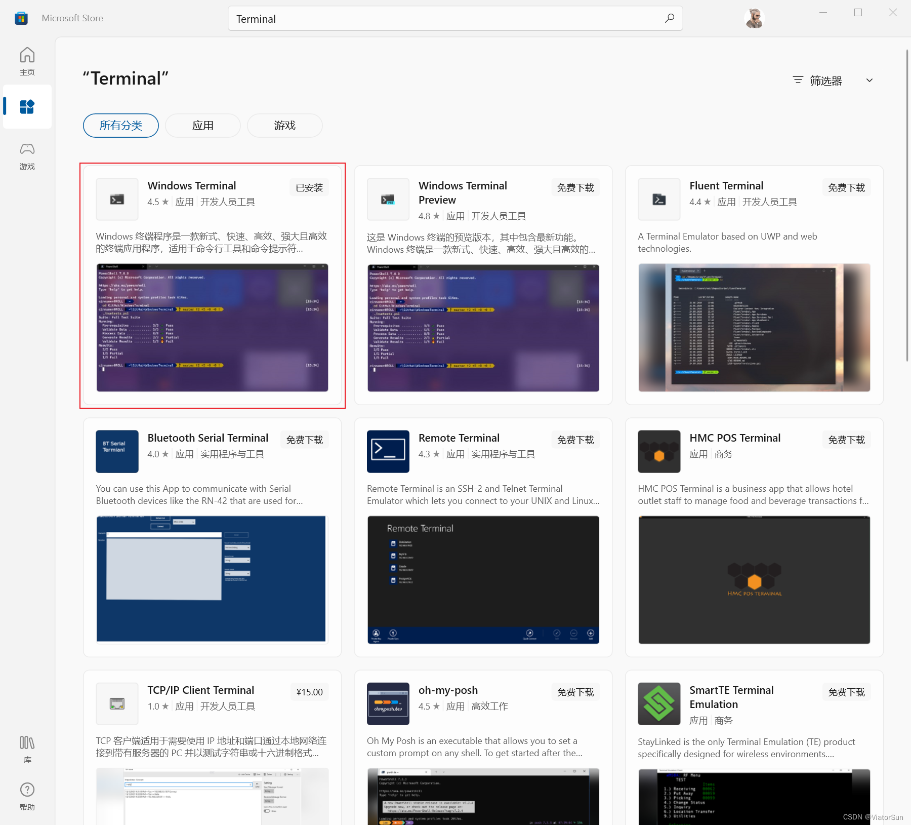Select the 应用 category tab
The image size is (911, 825).
point(203,125)
